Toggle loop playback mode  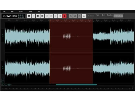(42, 16)
